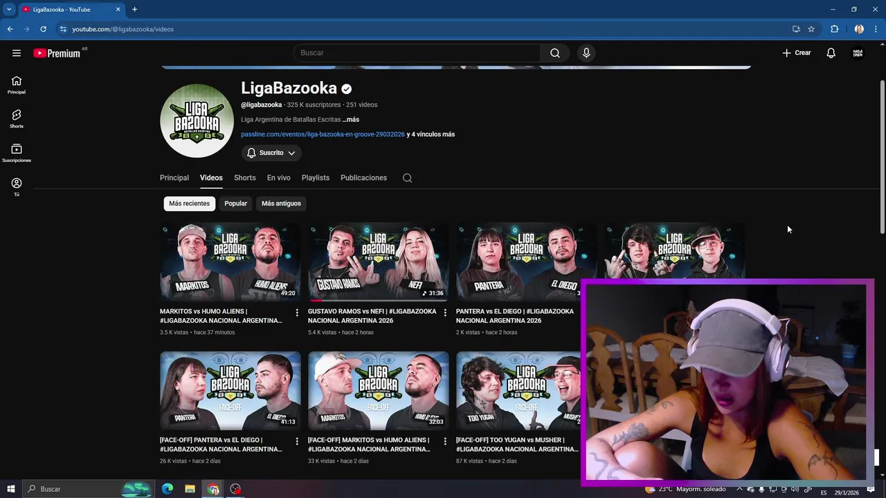Viewport: 886px width, 498px height.
Task: Open GUSTAVO RAMOS vs NEFI thumbnail
Action: (379, 262)
